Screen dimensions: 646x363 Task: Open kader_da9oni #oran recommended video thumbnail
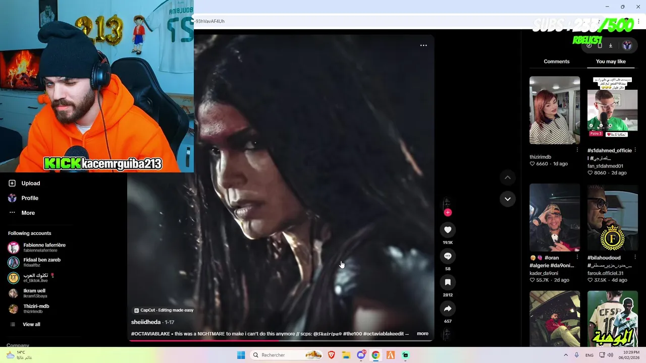555,217
